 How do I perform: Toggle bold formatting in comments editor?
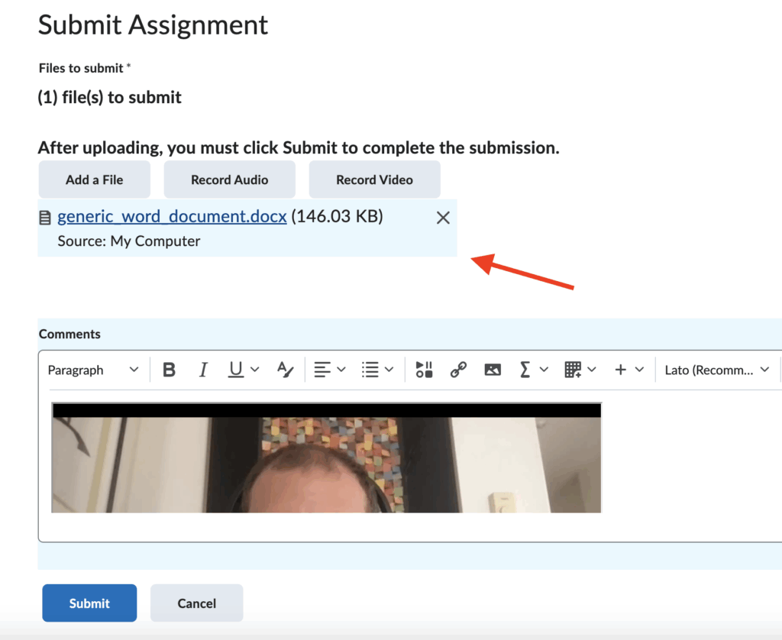[170, 370]
